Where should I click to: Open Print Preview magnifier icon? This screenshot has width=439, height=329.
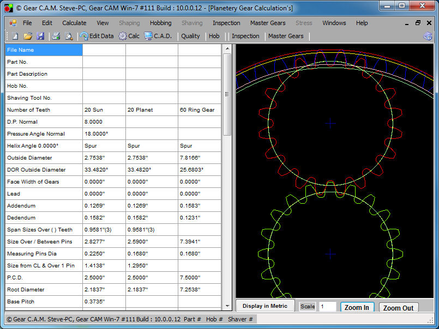69,36
